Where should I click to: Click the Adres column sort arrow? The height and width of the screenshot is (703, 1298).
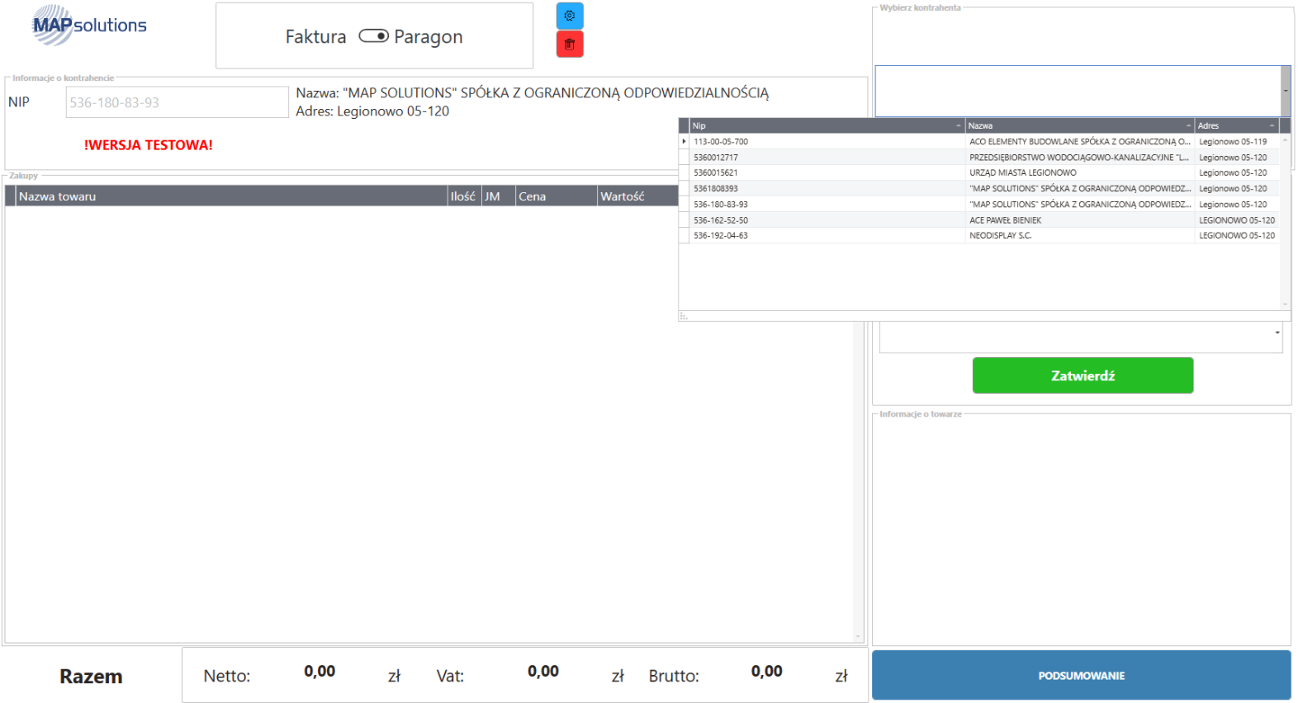pos(1272,126)
